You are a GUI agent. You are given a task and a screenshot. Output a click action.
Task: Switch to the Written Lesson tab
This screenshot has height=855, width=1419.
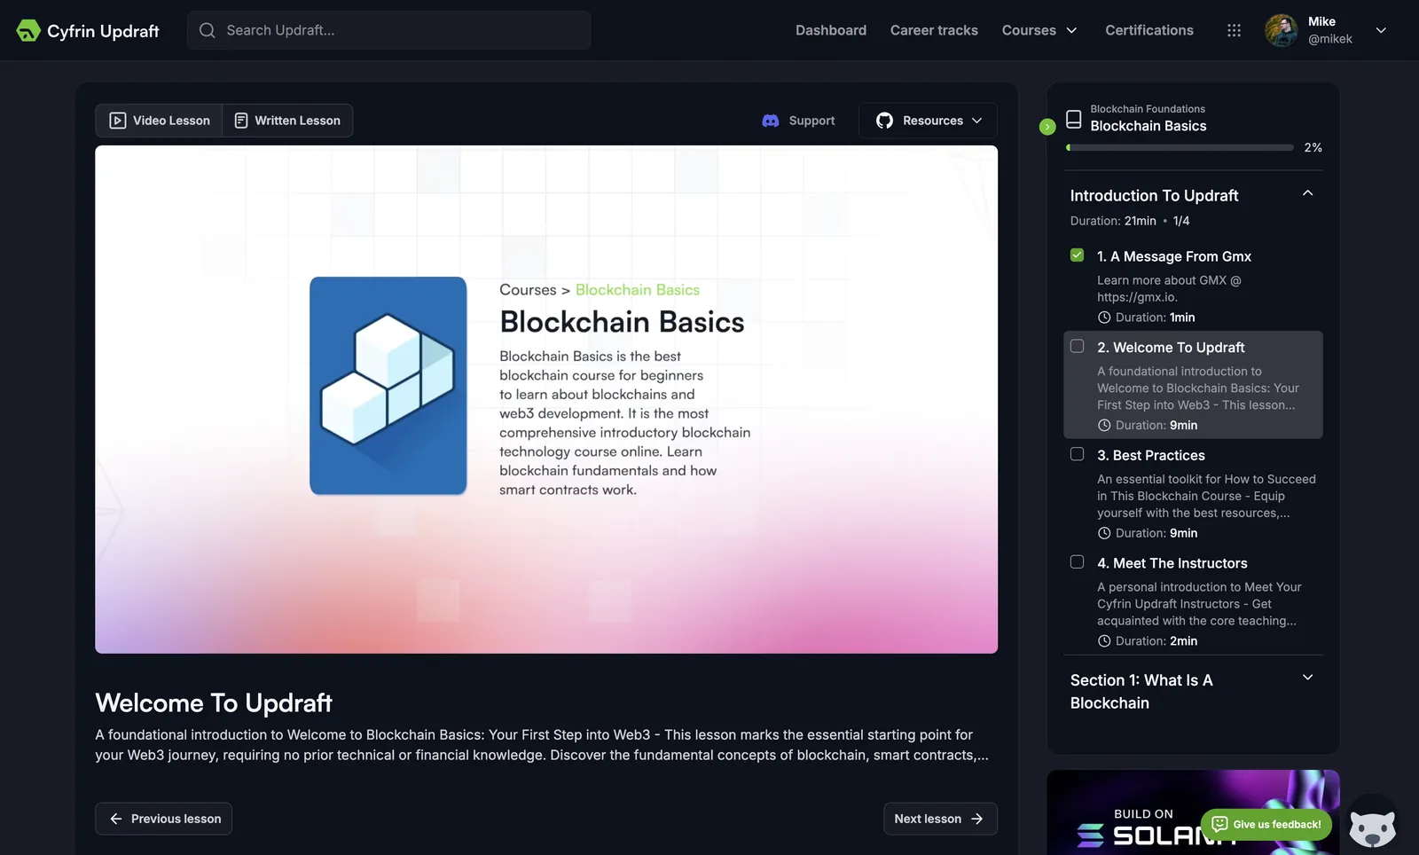[x=287, y=121]
